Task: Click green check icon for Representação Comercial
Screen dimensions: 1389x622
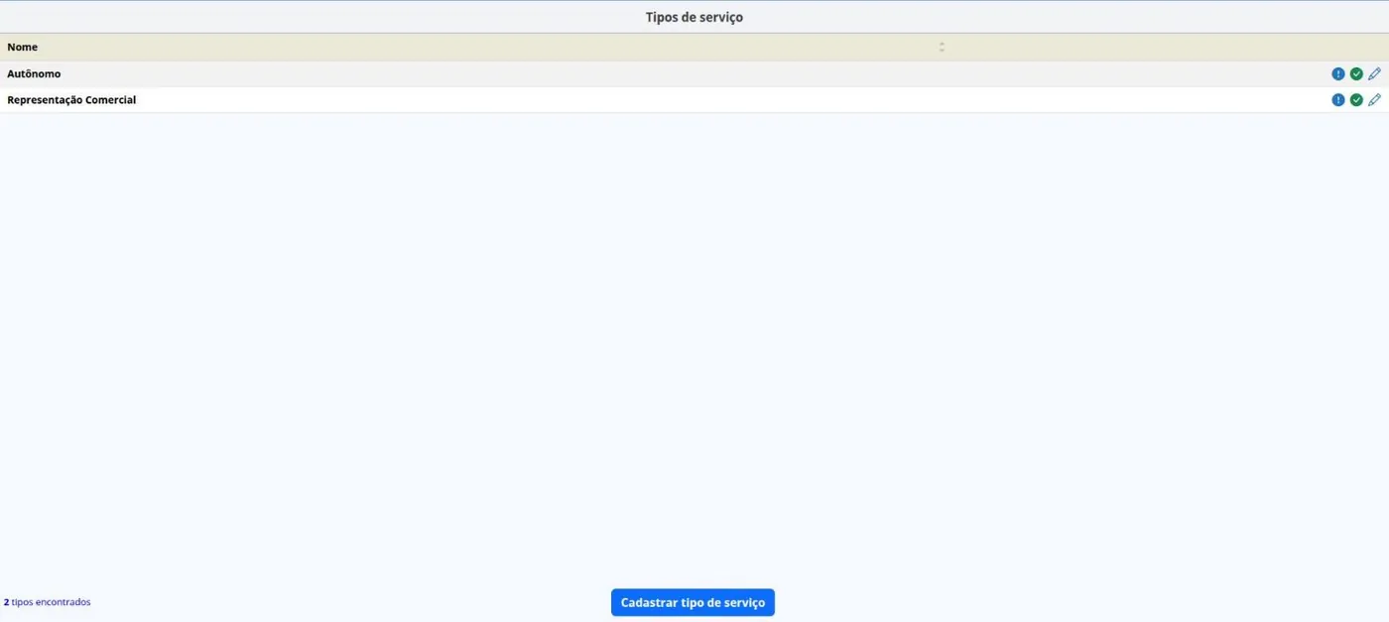Action: [x=1356, y=100]
